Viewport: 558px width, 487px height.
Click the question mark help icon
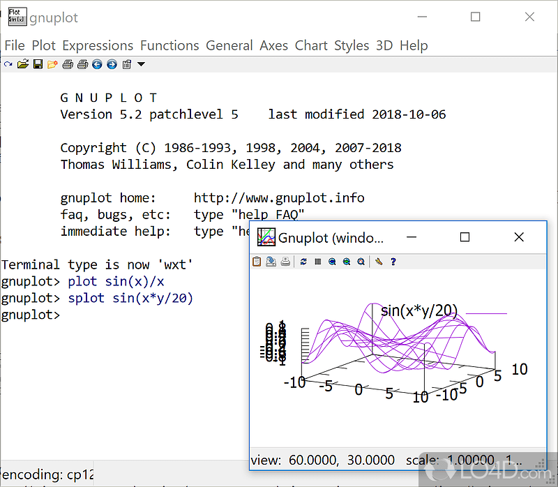pos(393,262)
